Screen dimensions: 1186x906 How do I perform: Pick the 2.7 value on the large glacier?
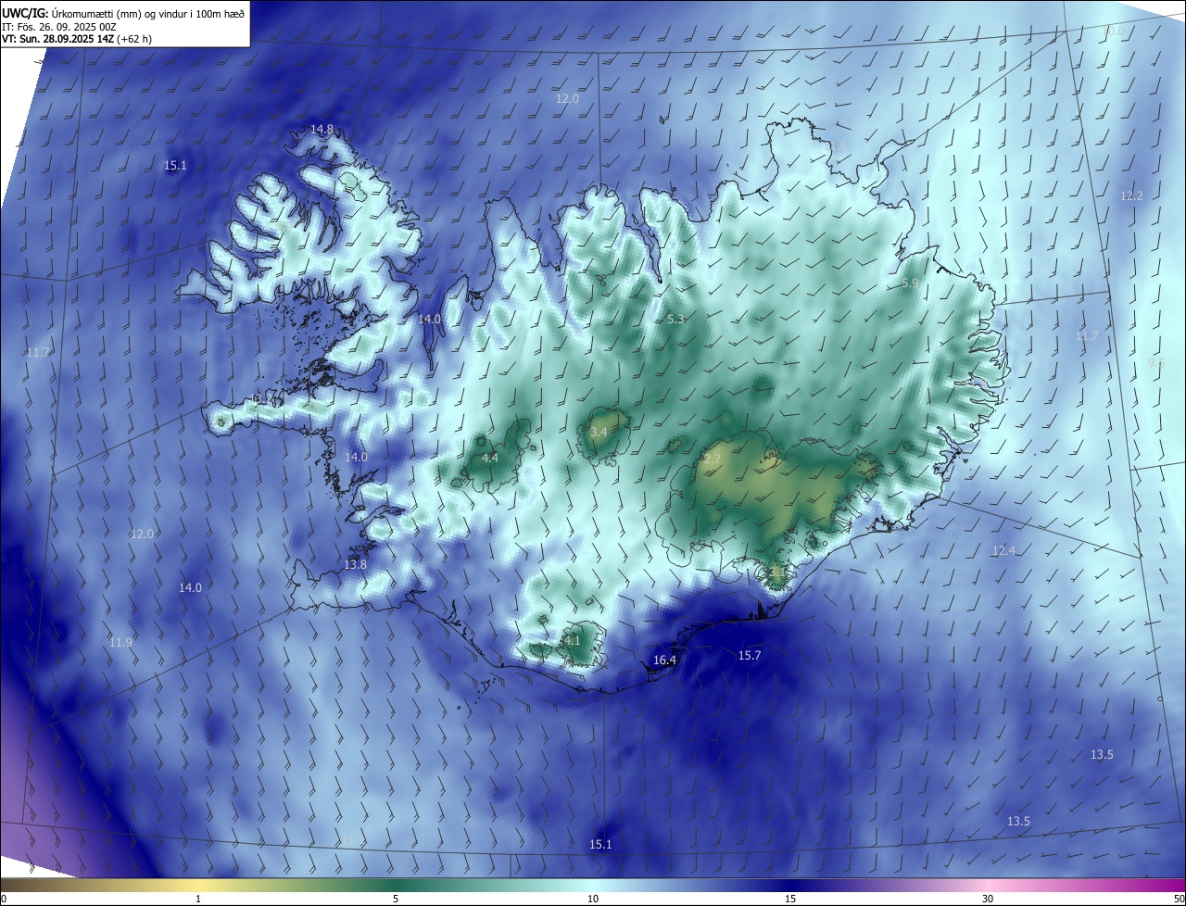point(712,459)
